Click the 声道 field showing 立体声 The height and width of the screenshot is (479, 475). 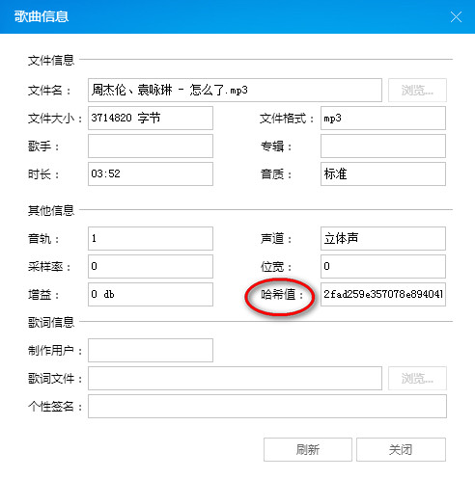(x=383, y=238)
